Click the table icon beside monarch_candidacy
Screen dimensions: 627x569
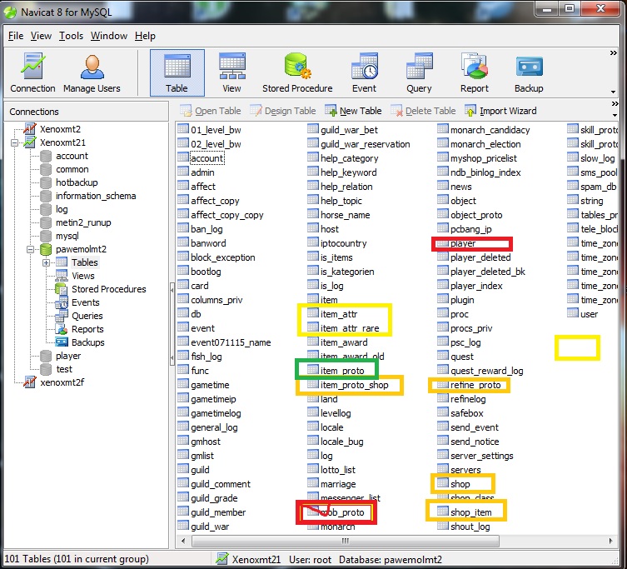point(443,129)
